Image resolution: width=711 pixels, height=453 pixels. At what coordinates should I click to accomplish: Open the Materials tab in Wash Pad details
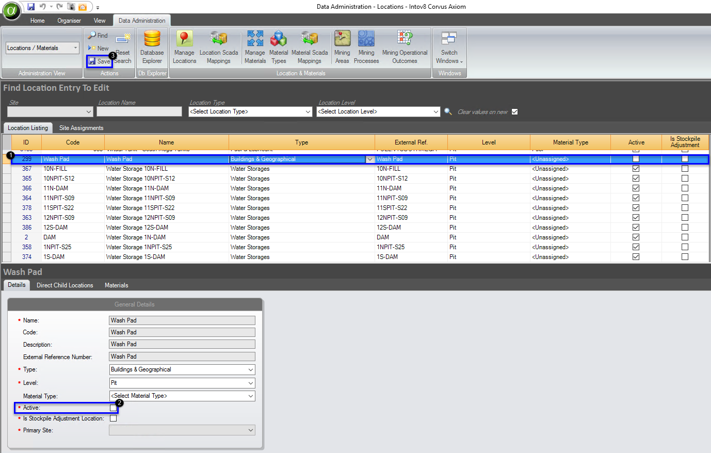pos(117,285)
